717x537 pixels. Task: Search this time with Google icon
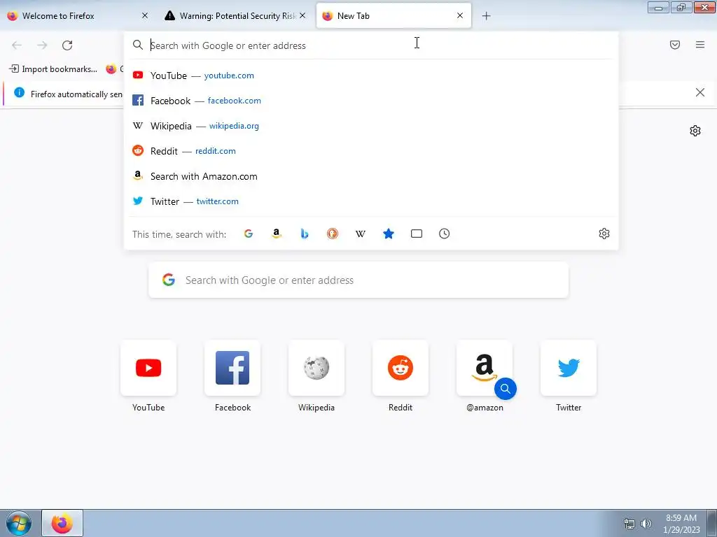pyautogui.click(x=249, y=234)
